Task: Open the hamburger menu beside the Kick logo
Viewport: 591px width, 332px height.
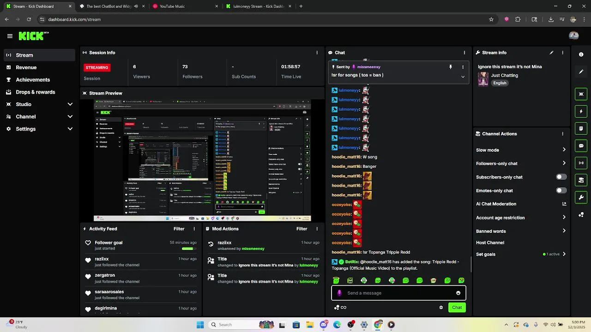Action: pyautogui.click(x=10, y=36)
